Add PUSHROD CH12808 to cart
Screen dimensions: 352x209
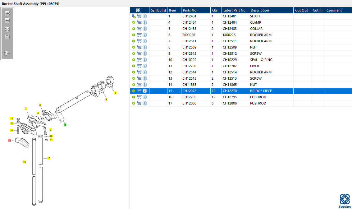pyautogui.click(x=139, y=103)
